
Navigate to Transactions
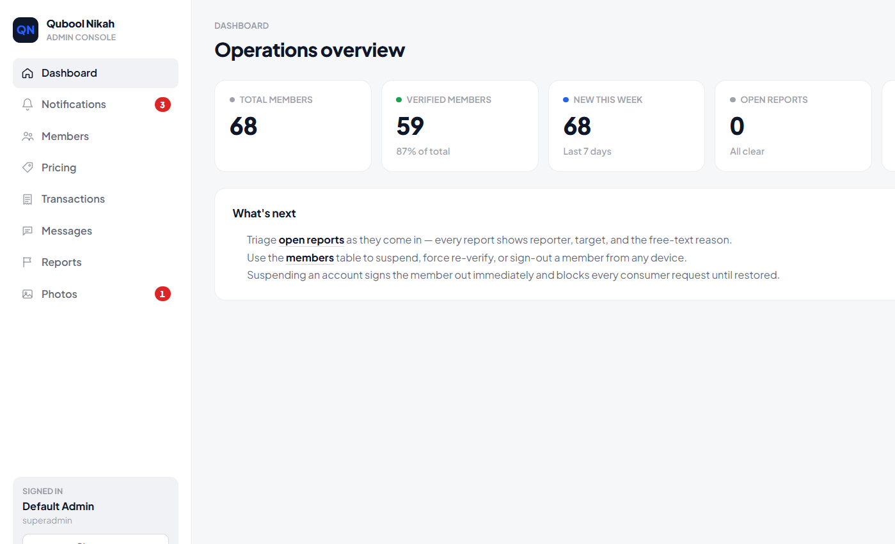pyautogui.click(x=95, y=199)
